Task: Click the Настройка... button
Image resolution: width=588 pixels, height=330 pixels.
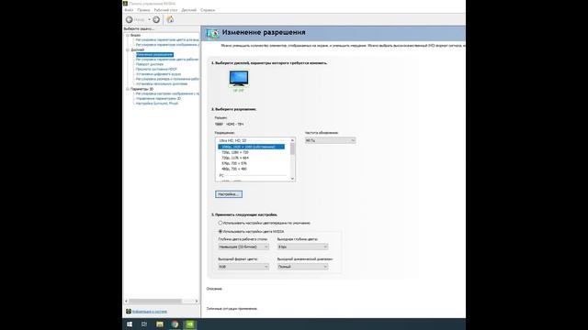Action: coord(229,194)
